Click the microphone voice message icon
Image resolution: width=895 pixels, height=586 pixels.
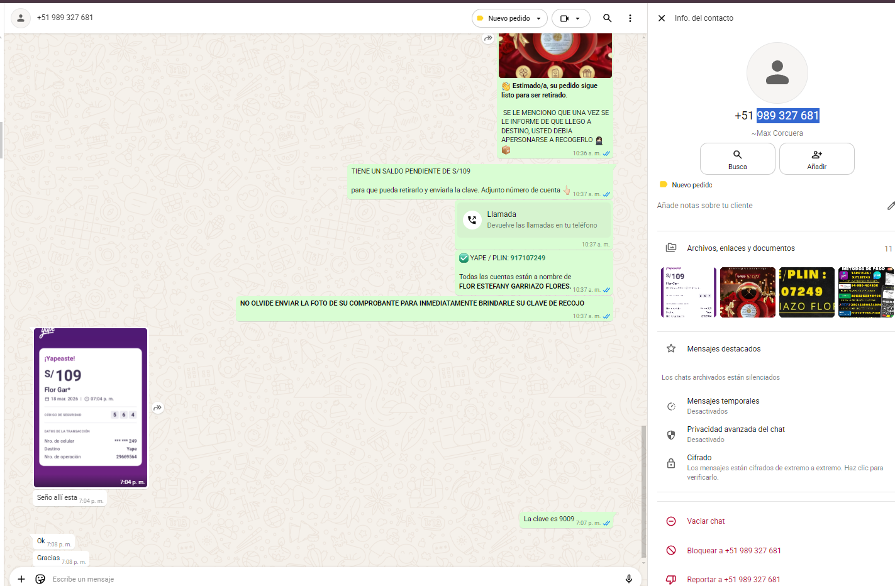(628, 578)
